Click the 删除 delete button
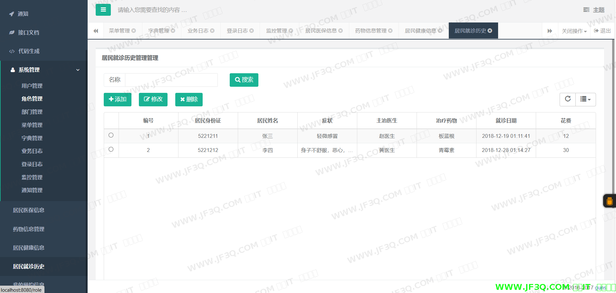The image size is (616, 293). (189, 100)
